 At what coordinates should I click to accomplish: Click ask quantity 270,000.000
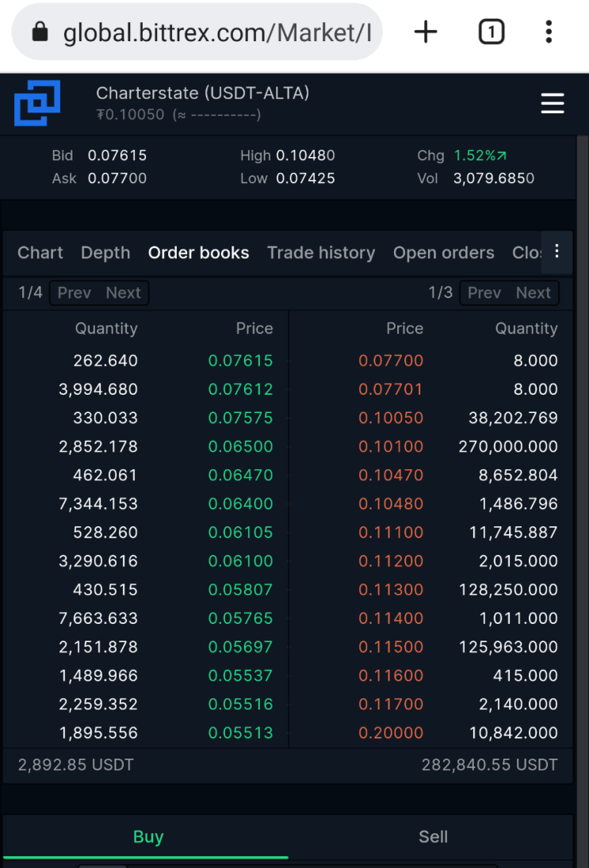[x=508, y=447]
